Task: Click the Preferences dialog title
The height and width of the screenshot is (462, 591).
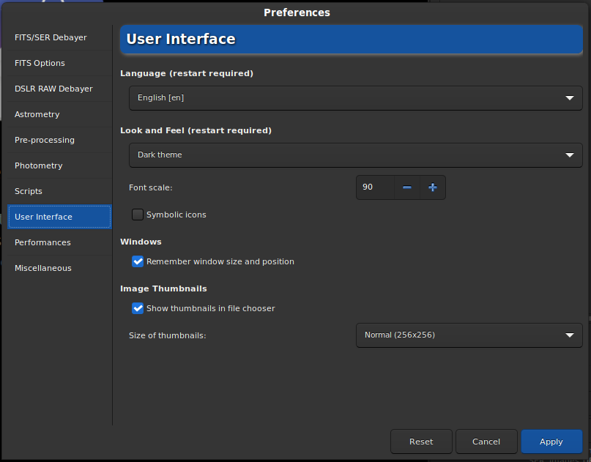Action: pyautogui.click(x=297, y=12)
